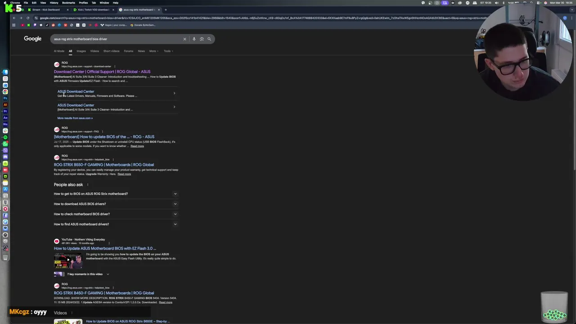Open Premiere Pro from the dock
The width and height of the screenshot is (576, 324).
point(5,111)
